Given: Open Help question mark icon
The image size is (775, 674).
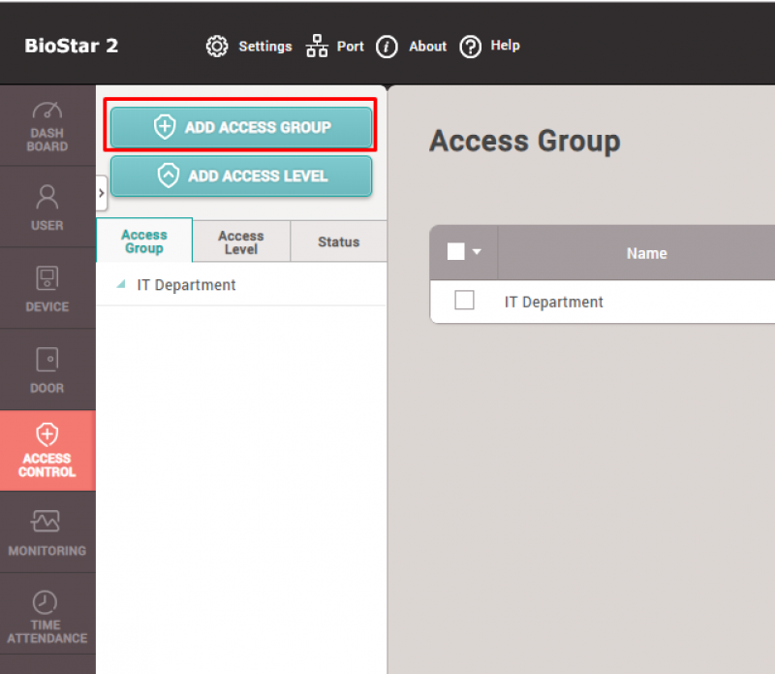Looking at the screenshot, I should tap(470, 47).
